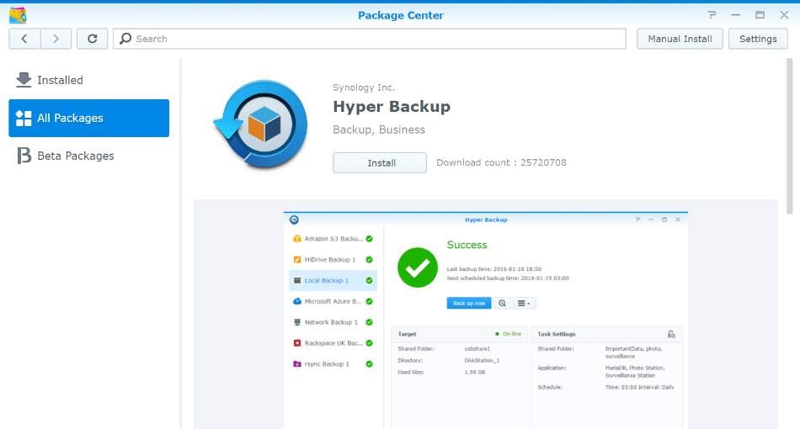Screen dimensions: 800x429
Task: Go forward with the right arrow button
Action: point(56,39)
